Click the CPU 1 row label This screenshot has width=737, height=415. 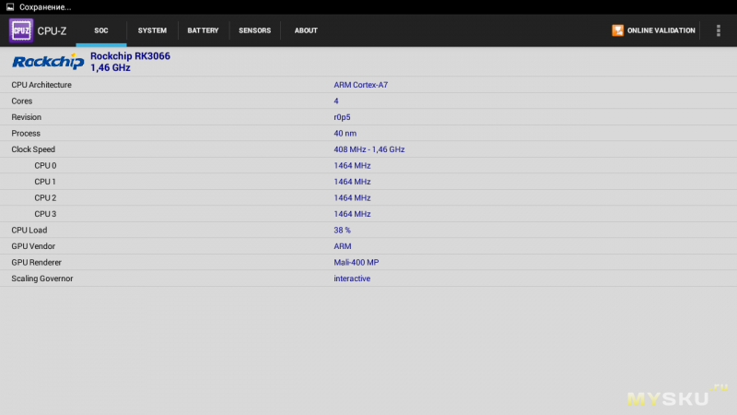click(45, 182)
